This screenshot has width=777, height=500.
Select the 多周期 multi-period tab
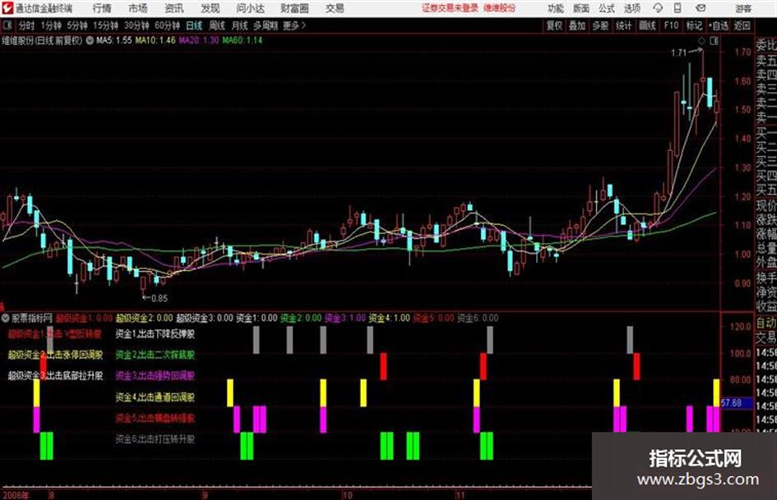pos(265,25)
